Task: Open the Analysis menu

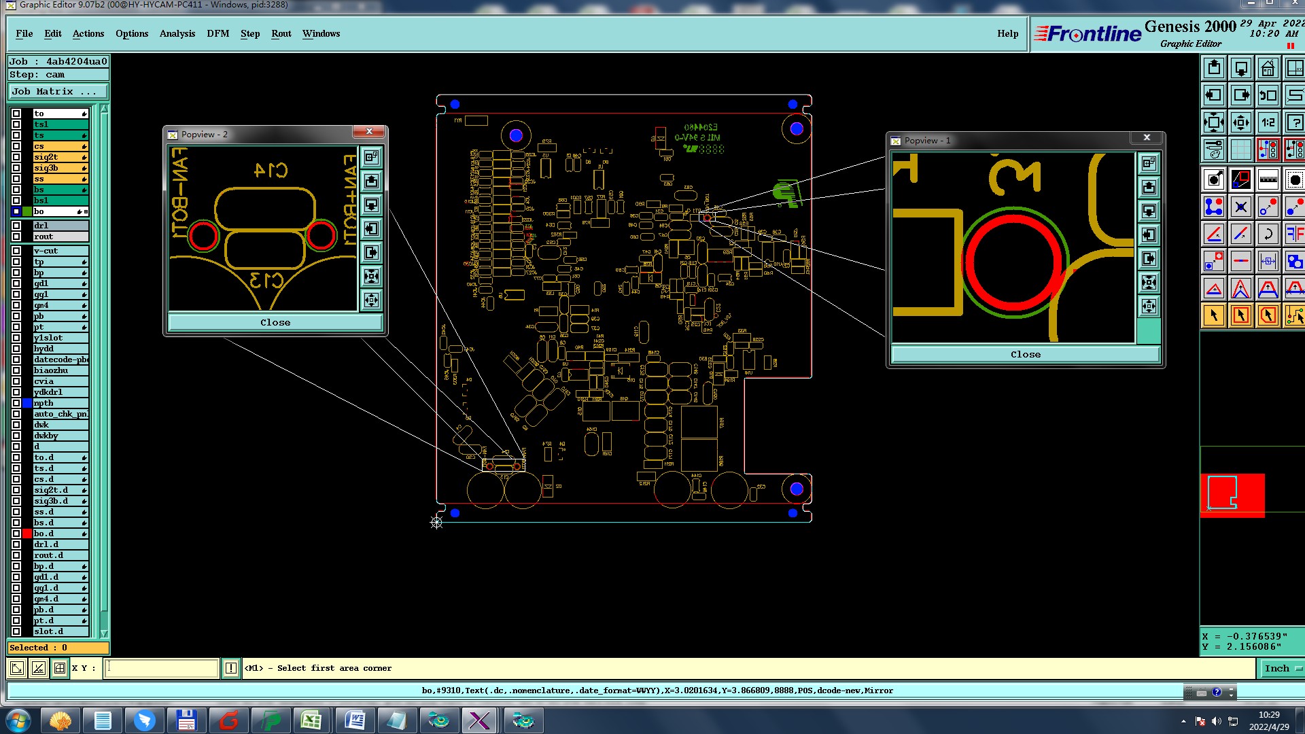Action: [x=177, y=33]
